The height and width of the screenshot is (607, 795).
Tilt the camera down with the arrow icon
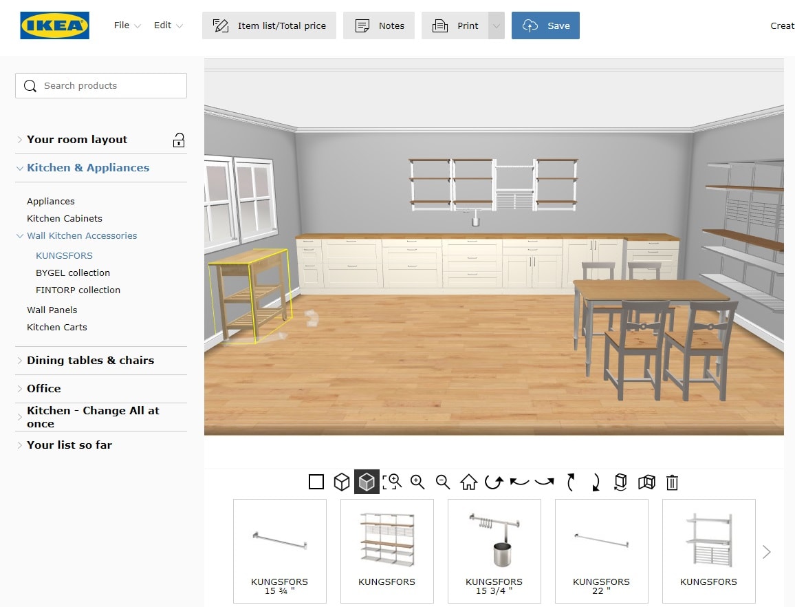coord(596,482)
